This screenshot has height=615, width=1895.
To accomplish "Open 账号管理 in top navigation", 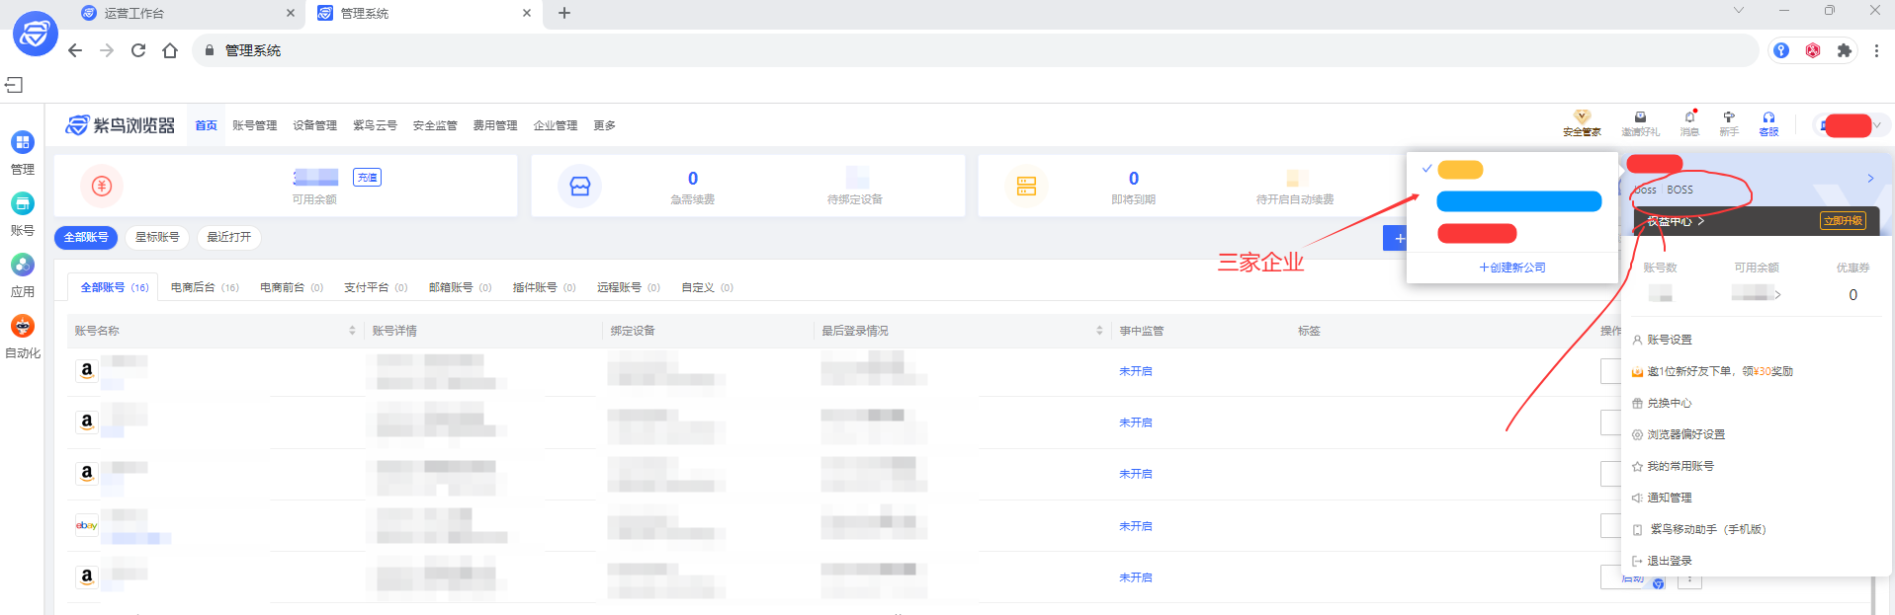I will 254,125.
